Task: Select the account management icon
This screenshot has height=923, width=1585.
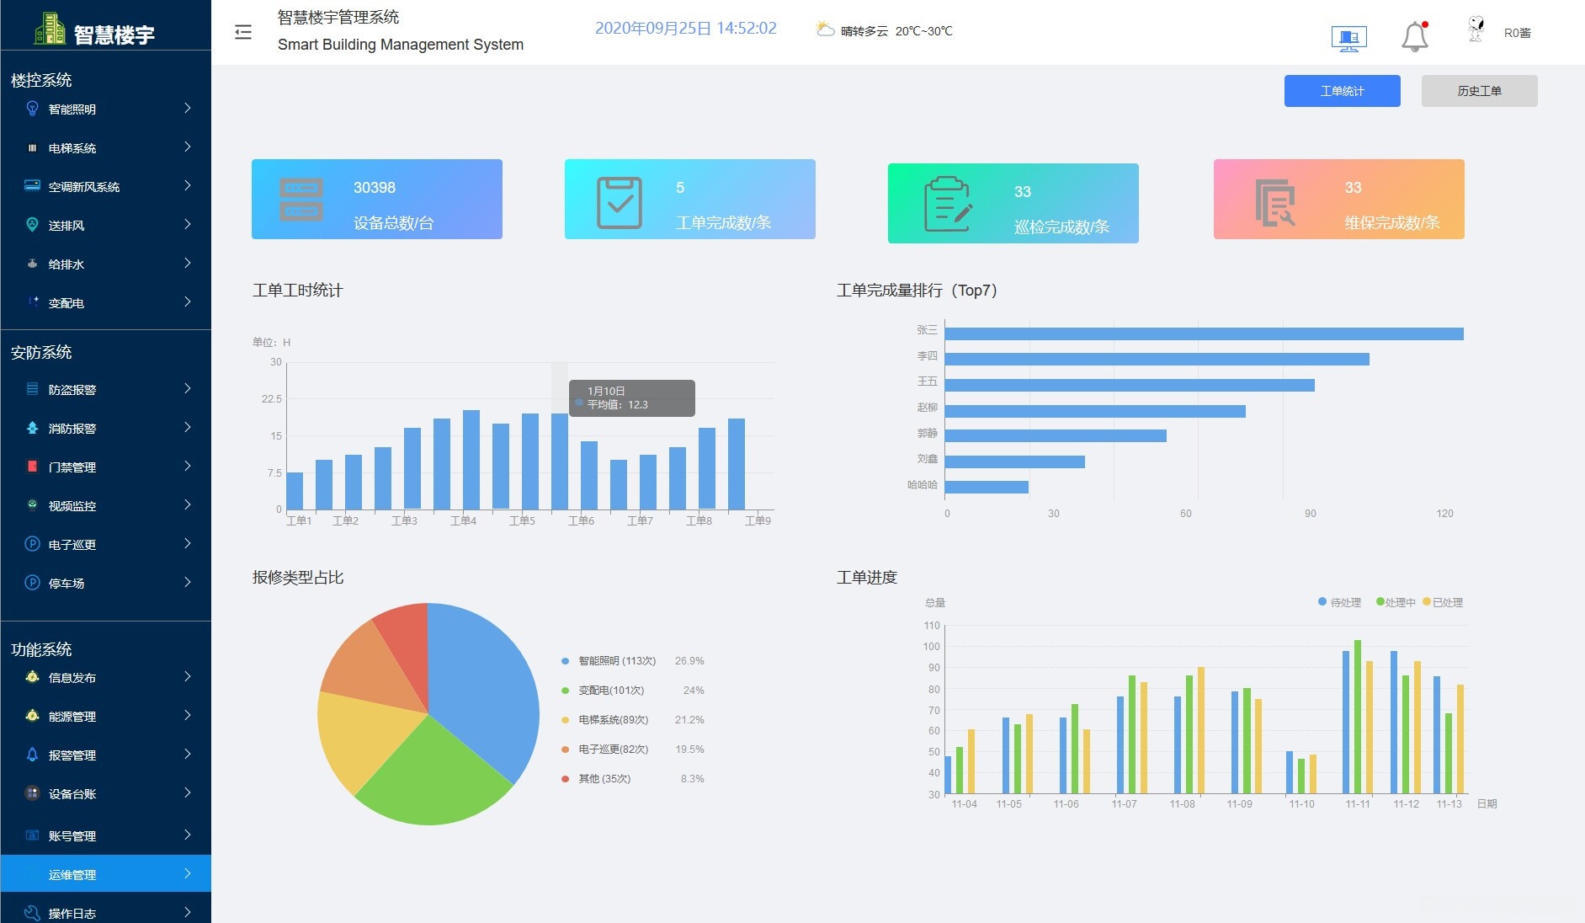Action: coord(32,835)
